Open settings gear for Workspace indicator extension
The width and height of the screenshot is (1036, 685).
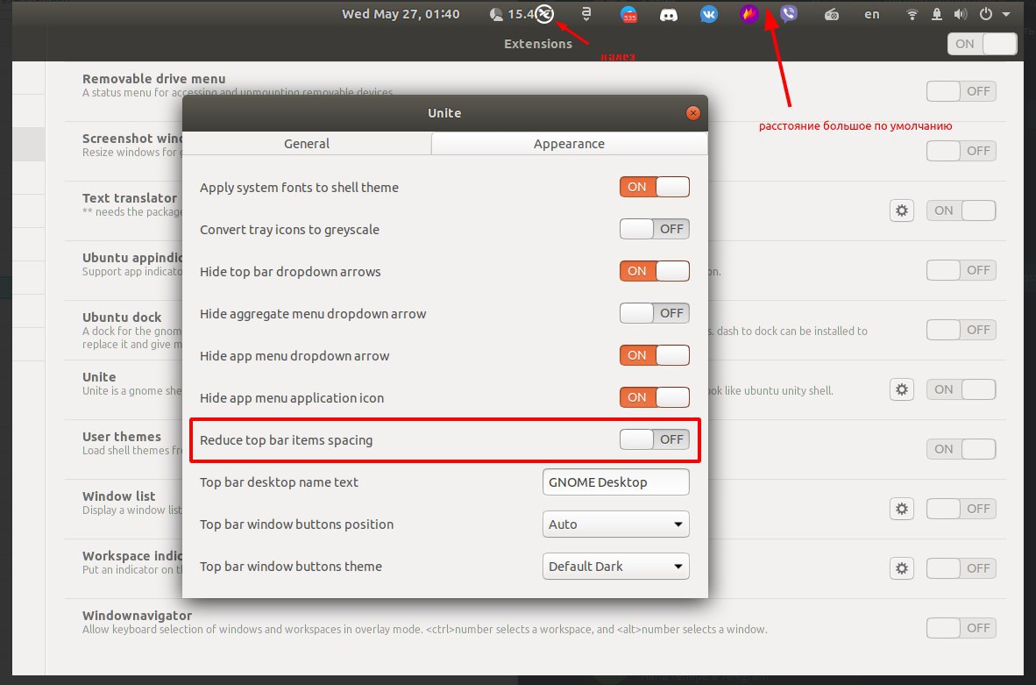tap(902, 568)
